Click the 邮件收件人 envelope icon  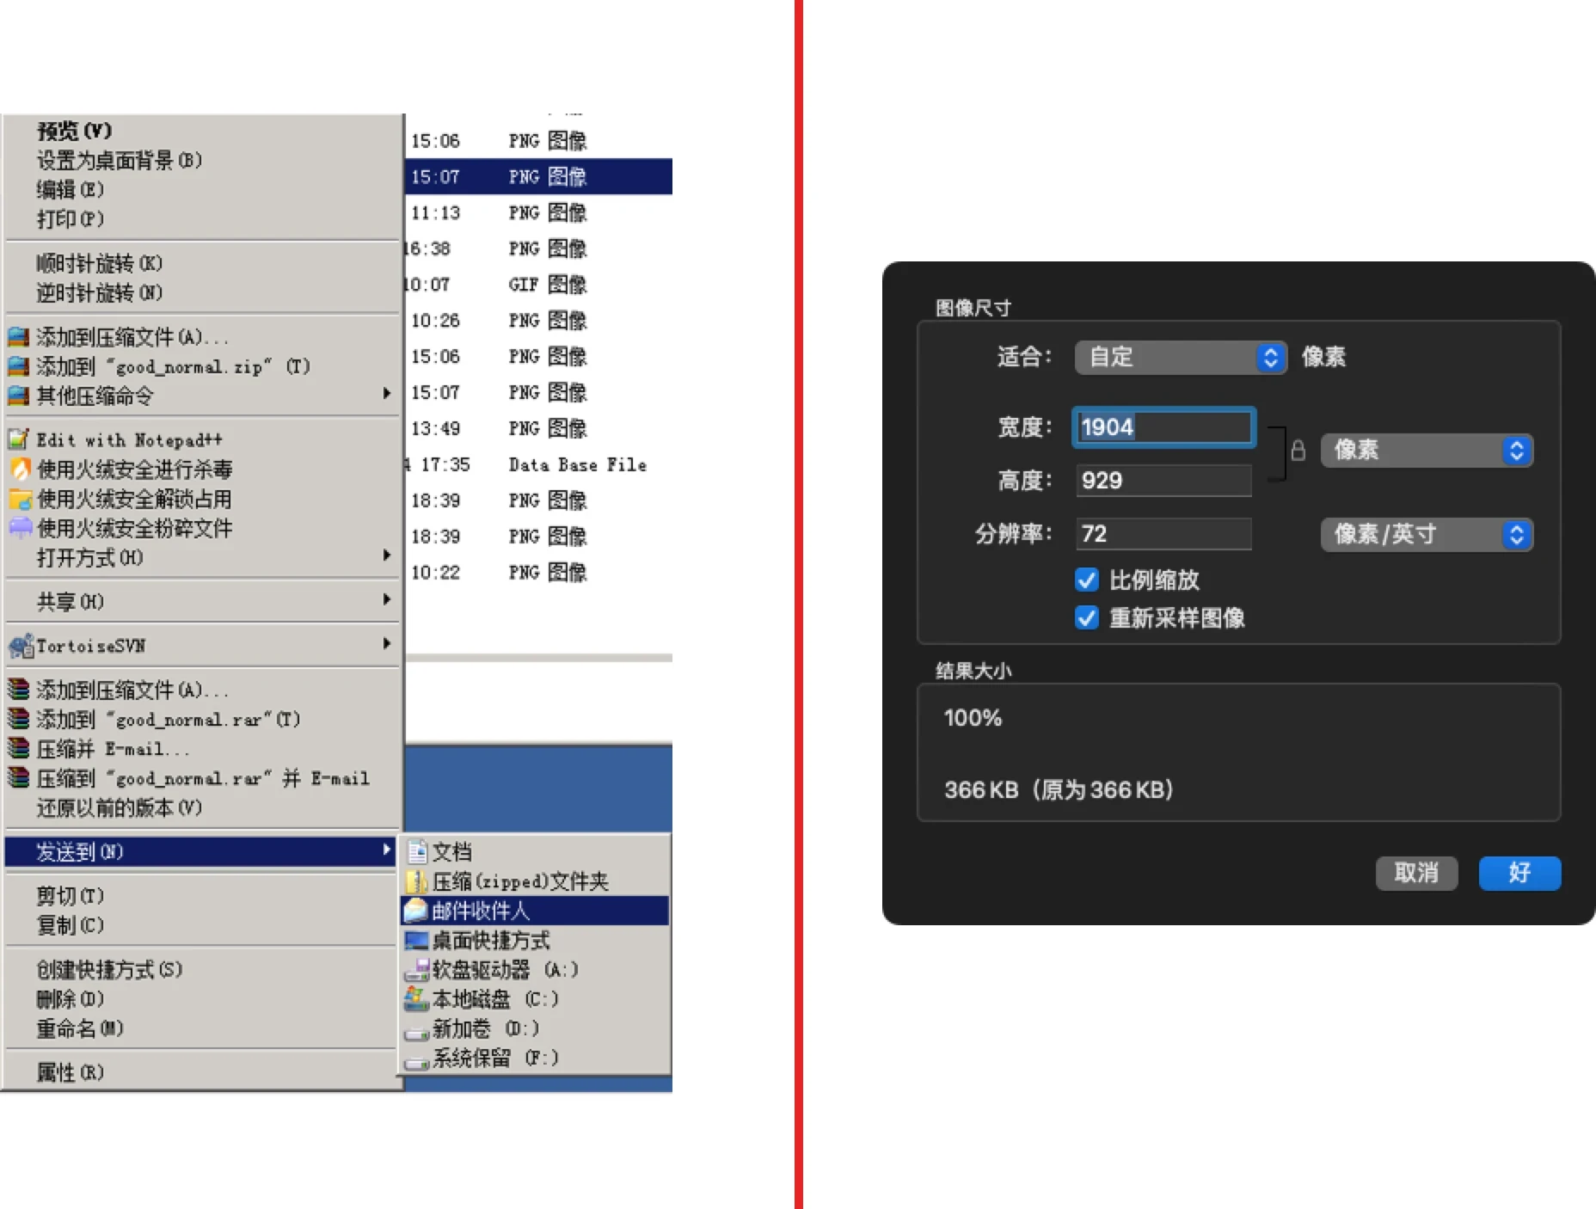(419, 910)
